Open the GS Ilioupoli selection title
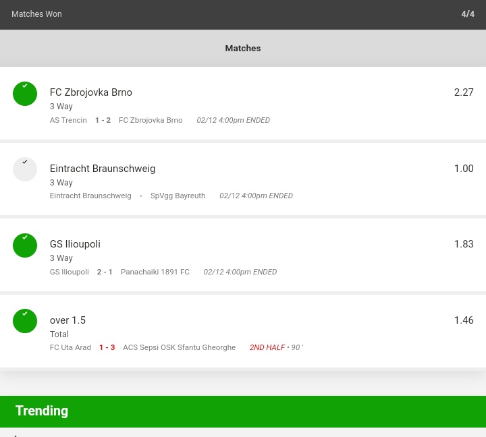Screen dimensions: 486x437 point(75,244)
